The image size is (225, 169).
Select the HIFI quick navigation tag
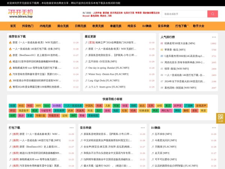click(x=38, y=106)
